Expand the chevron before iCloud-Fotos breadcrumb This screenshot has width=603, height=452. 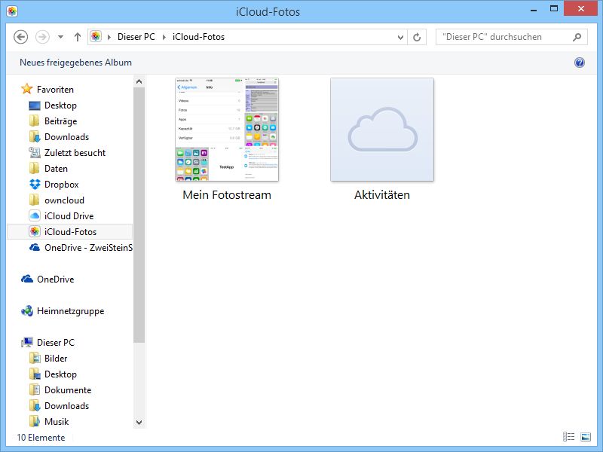[164, 37]
